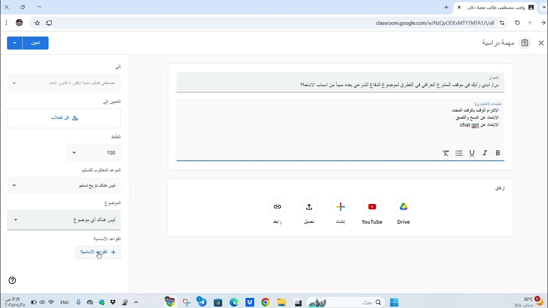The width and height of the screenshot is (548, 308).
Task: Expand the assign button options arrow
Action: pos(15,43)
